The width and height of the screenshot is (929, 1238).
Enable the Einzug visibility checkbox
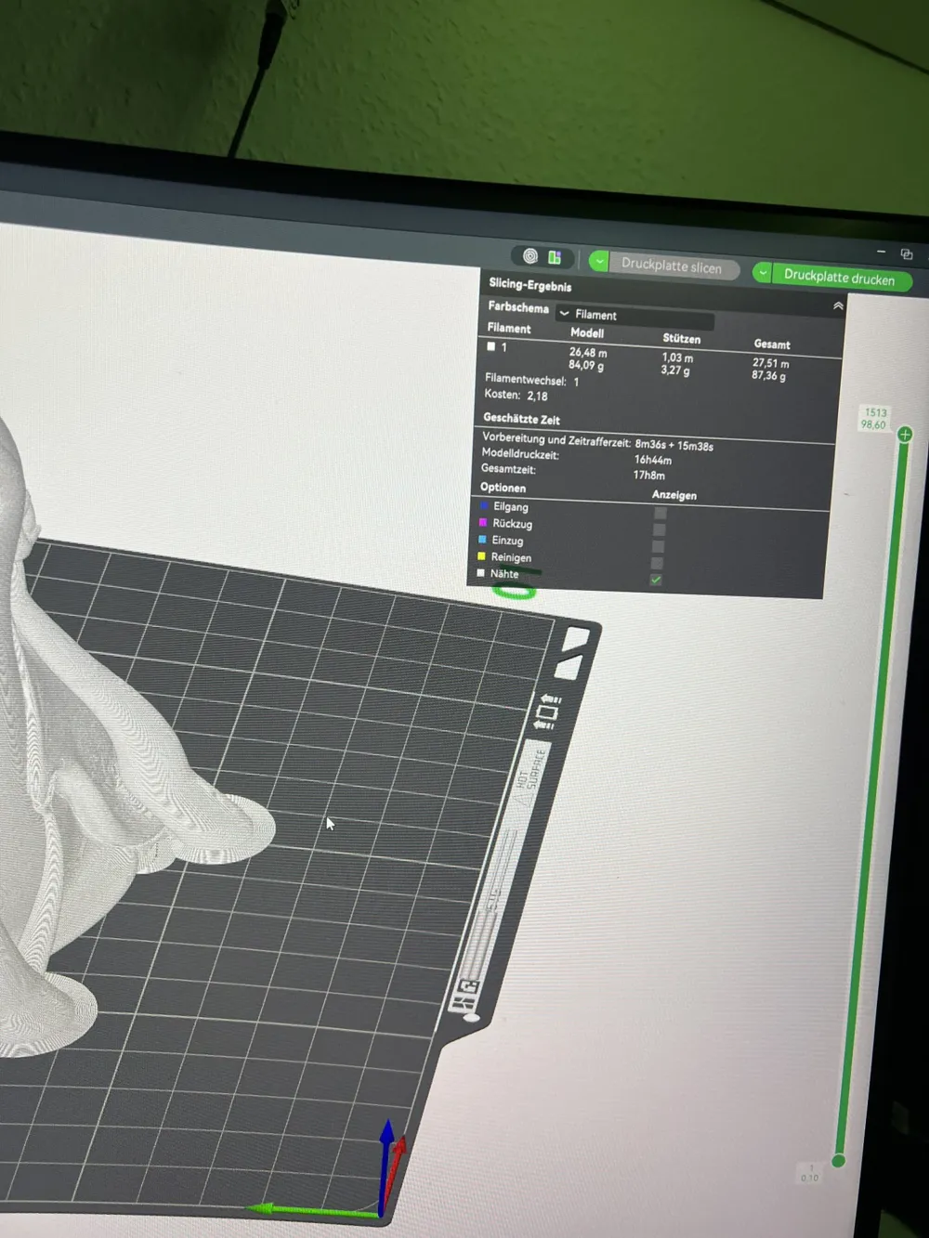pyautogui.click(x=660, y=546)
